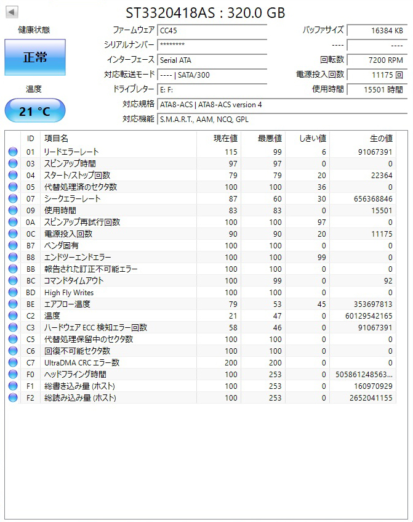Click the status orb for シークエラーレート row
Viewport: 413px width, 522px height.
point(13,198)
